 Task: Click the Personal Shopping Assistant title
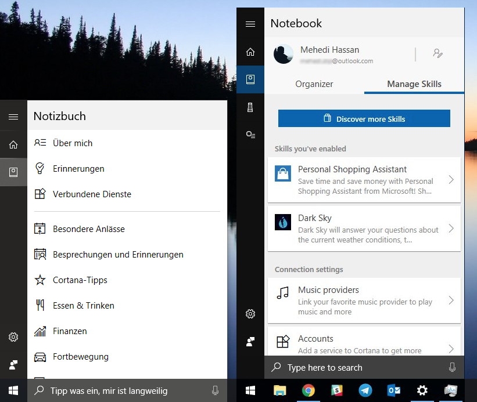tap(352, 169)
